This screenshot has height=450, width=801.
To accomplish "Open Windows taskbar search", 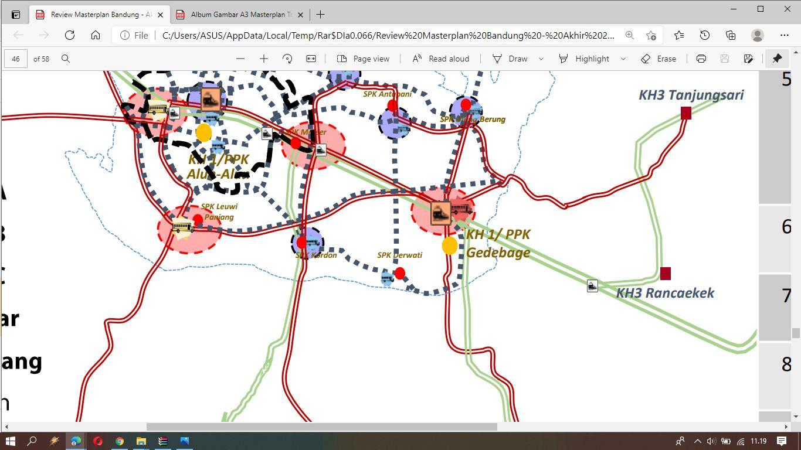I will 32,441.
